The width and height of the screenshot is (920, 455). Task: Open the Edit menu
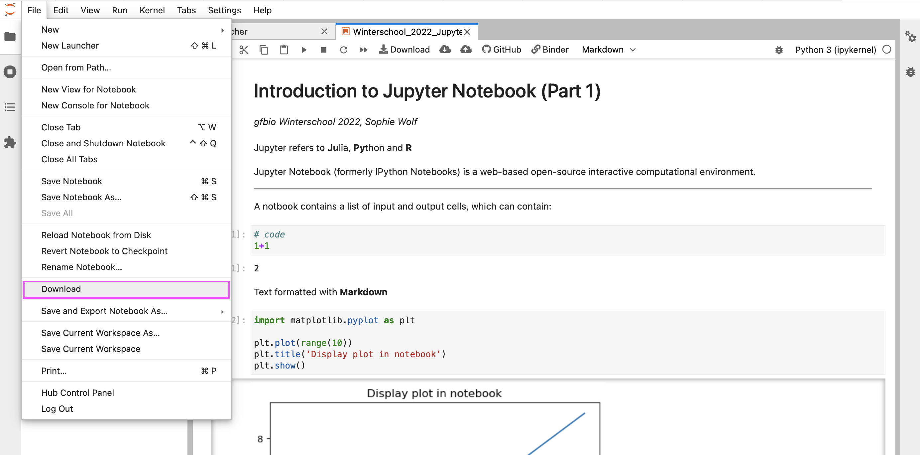[x=61, y=10]
